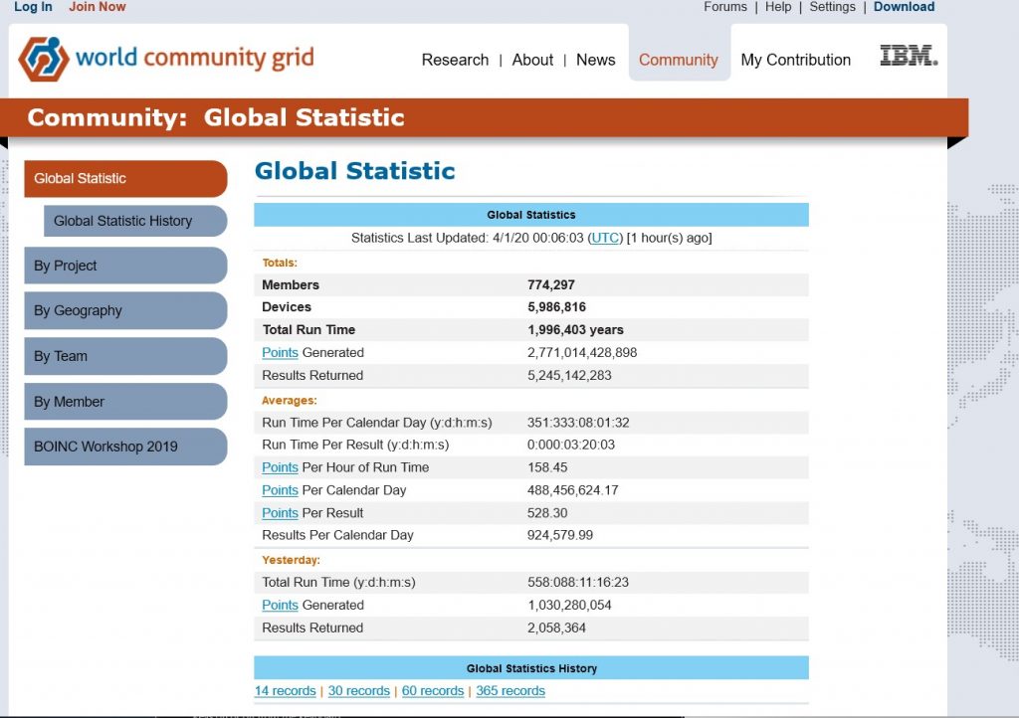Open 60 records history link
Image resolution: width=1019 pixels, height=718 pixels.
click(x=433, y=691)
